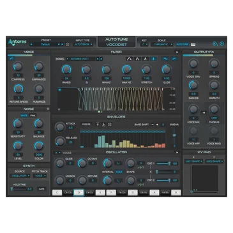Click the help question mark icon
233x233 pixels.
pyautogui.click(x=222, y=44)
